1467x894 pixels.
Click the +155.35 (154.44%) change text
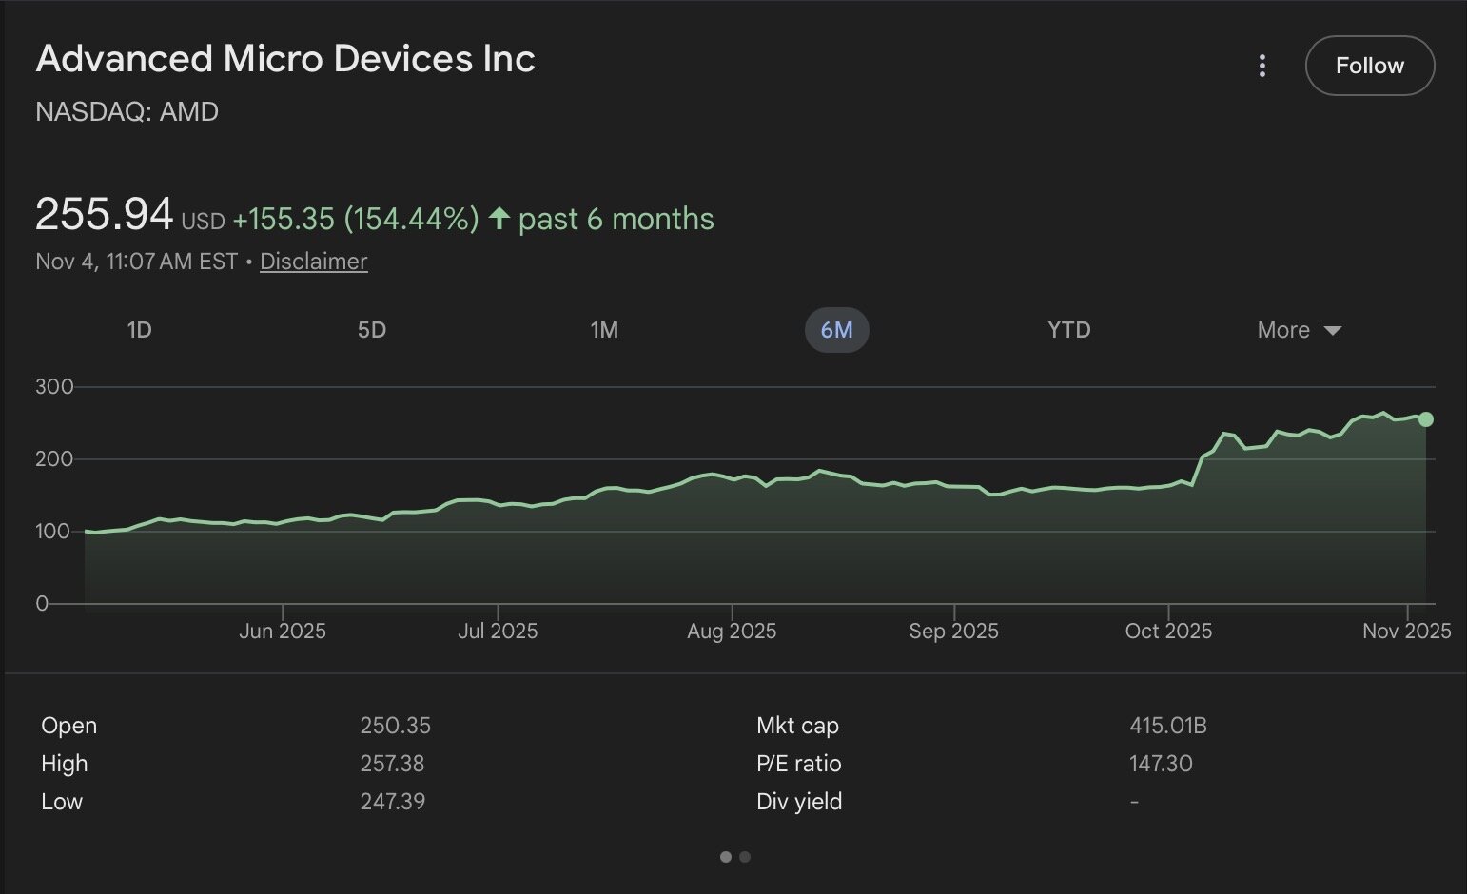[x=356, y=219]
